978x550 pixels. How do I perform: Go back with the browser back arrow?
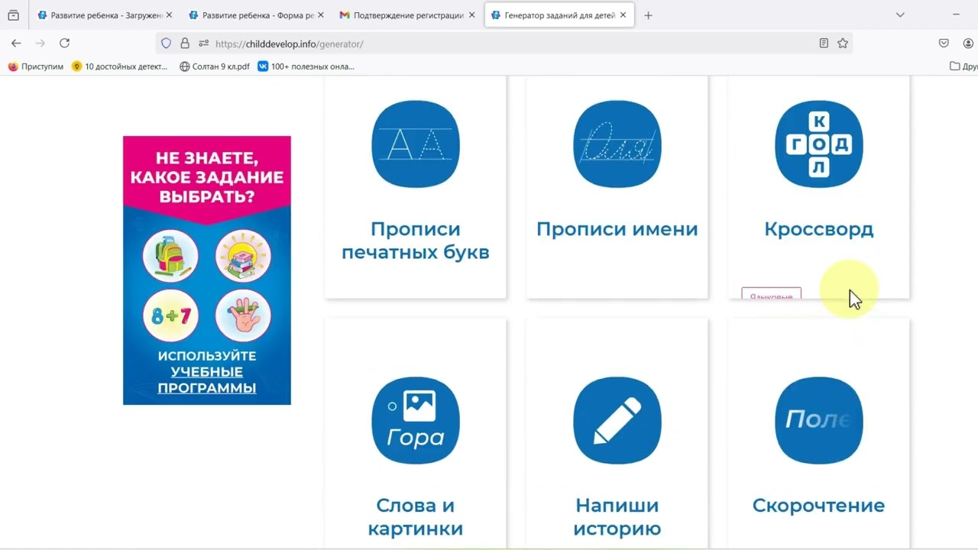click(16, 44)
